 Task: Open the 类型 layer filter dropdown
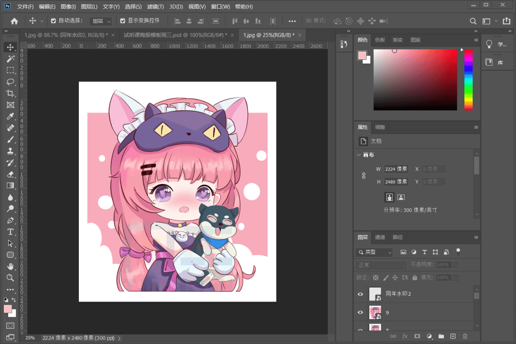coord(375,252)
